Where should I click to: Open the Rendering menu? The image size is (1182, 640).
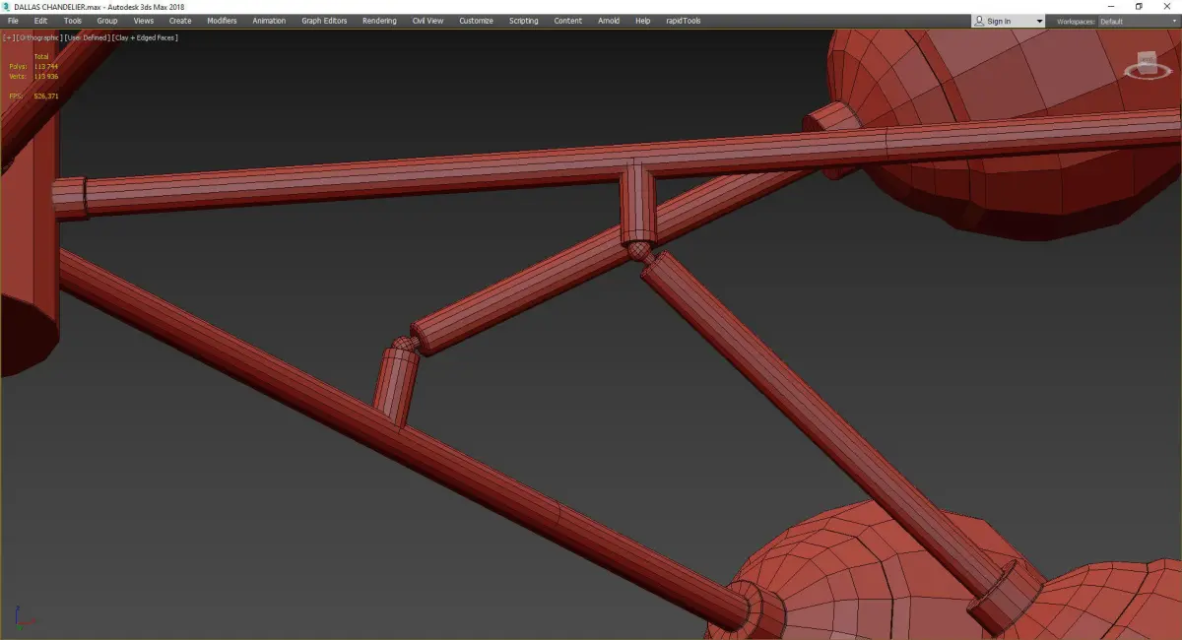point(379,21)
